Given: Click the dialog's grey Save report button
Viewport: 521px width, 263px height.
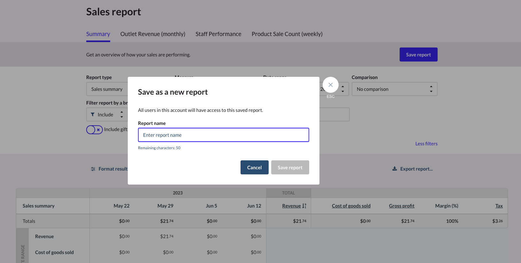Looking at the screenshot, I should coord(290,167).
